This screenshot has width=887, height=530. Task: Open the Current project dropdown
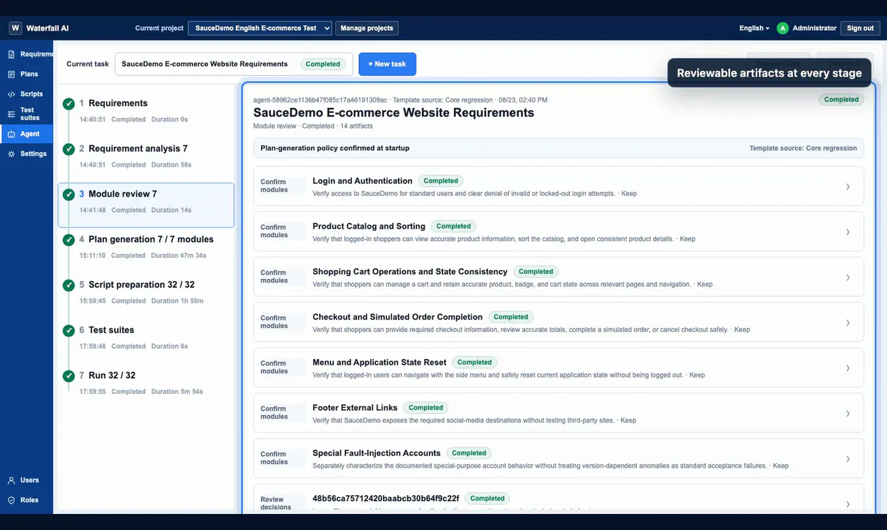coord(260,28)
